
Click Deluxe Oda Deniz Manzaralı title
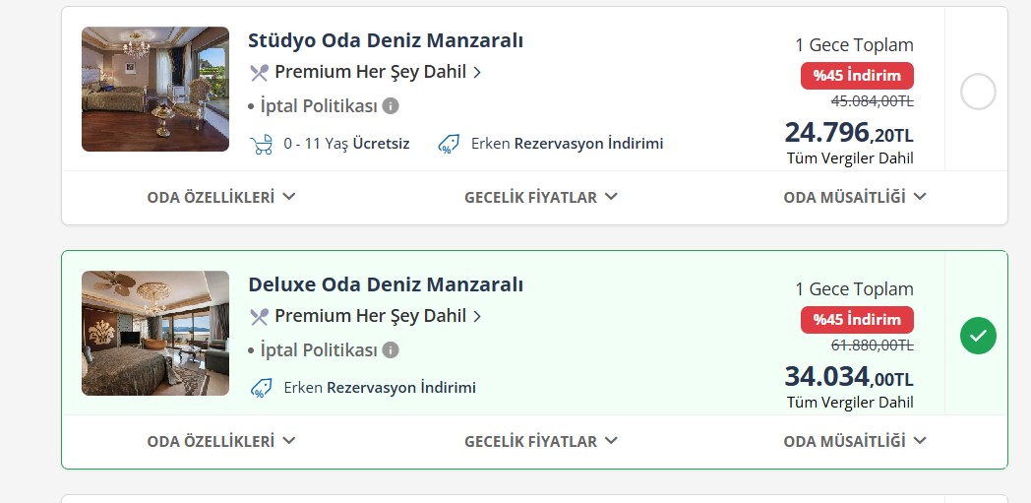pos(386,284)
